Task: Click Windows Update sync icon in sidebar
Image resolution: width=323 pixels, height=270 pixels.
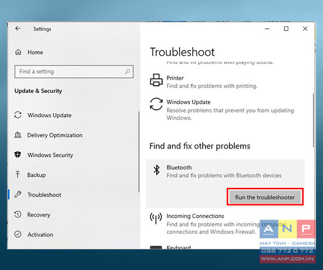Action: (x=18, y=115)
